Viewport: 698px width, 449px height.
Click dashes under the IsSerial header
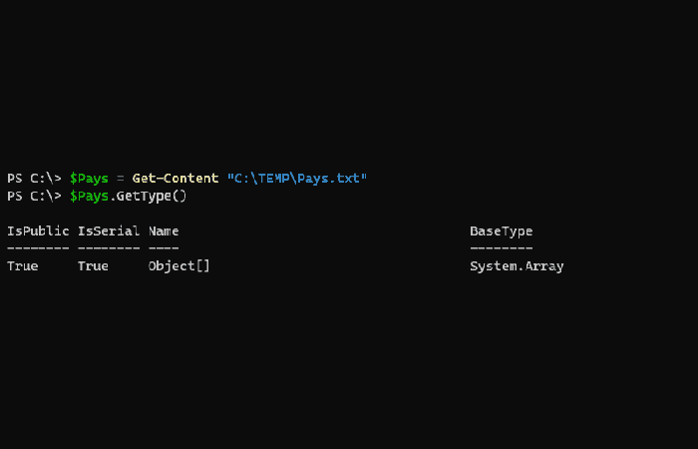point(109,248)
